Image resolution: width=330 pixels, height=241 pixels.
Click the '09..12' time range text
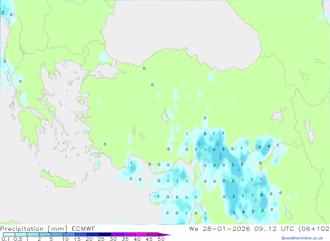click(x=265, y=229)
